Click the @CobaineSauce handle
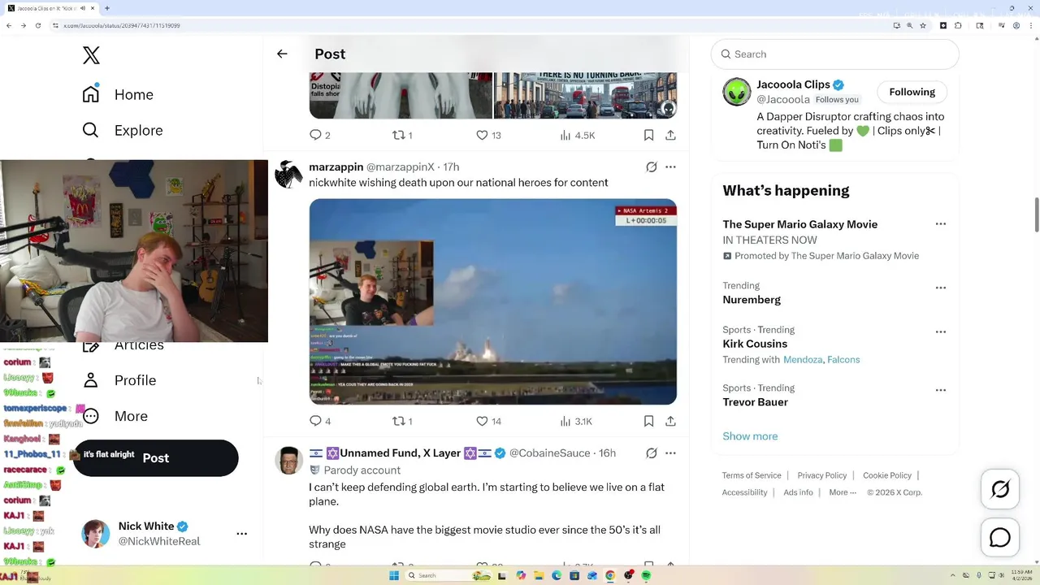This screenshot has width=1040, height=585. (549, 453)
